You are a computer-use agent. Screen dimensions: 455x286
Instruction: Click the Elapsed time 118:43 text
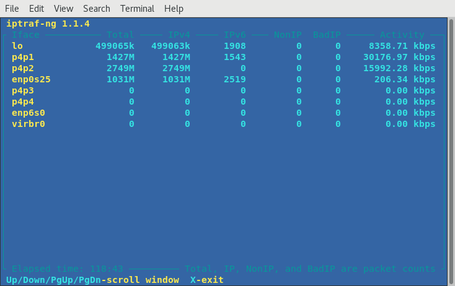pyautogui.click(x=68, y=269)
